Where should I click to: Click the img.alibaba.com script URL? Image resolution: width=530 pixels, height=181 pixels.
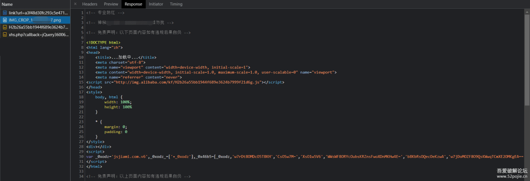pos(187,82)
